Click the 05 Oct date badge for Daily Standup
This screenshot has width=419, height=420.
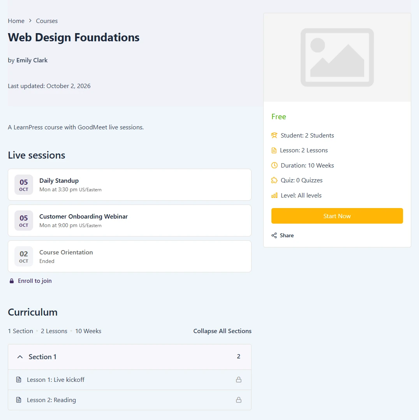[24, 185]
